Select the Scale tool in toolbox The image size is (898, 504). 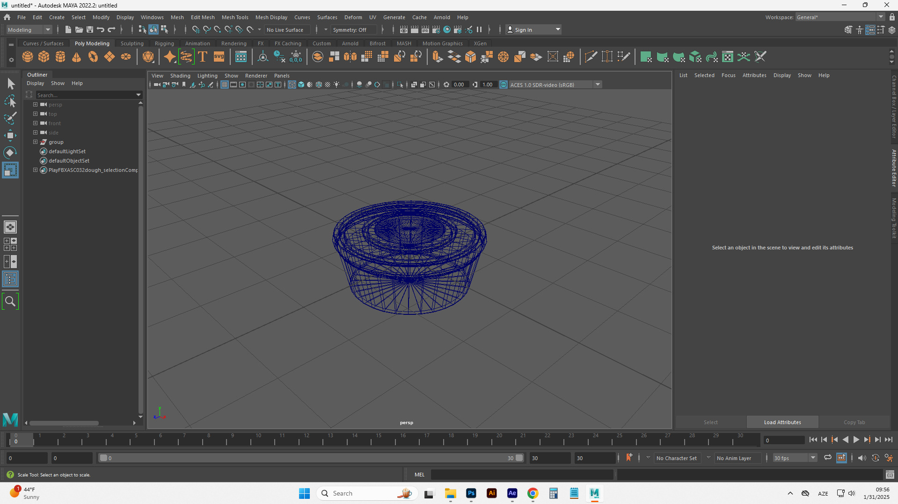click(10, 170)
